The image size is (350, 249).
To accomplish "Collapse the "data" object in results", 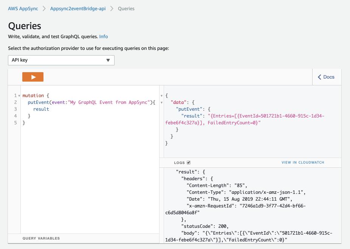I will pyautogui.click(x=162, y=103).
